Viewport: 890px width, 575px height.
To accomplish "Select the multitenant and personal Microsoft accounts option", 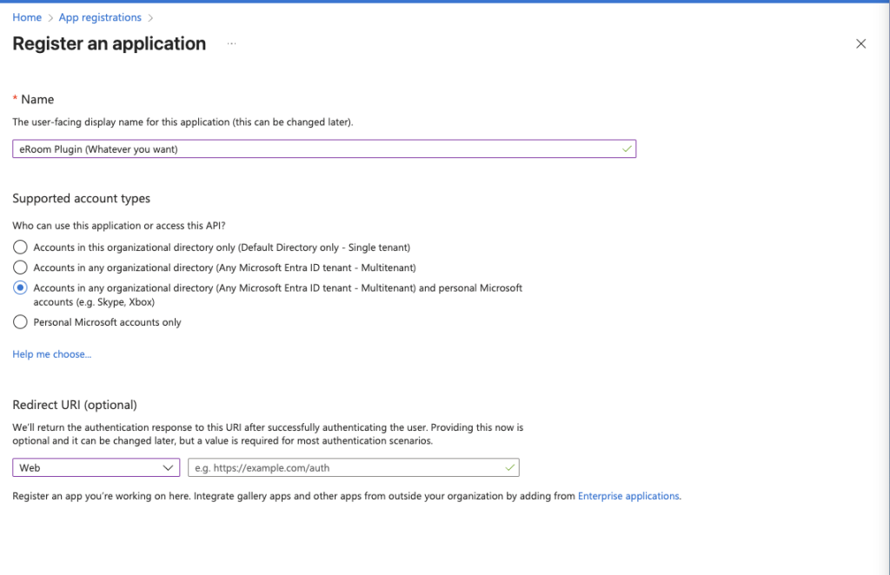I will click(21, 287).
